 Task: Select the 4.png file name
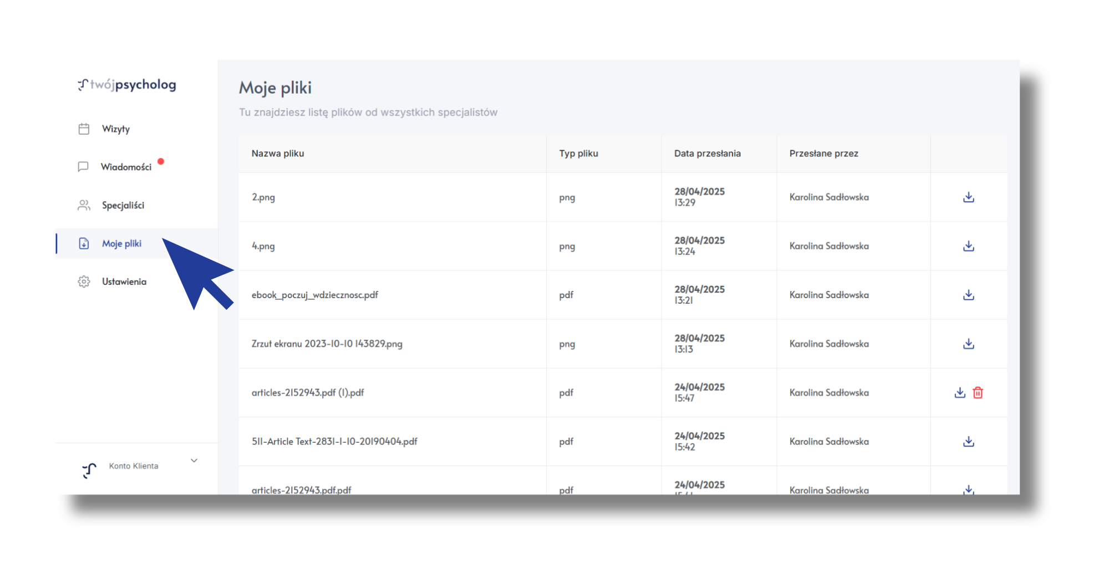pyautogui.click(x=263, y=246)
